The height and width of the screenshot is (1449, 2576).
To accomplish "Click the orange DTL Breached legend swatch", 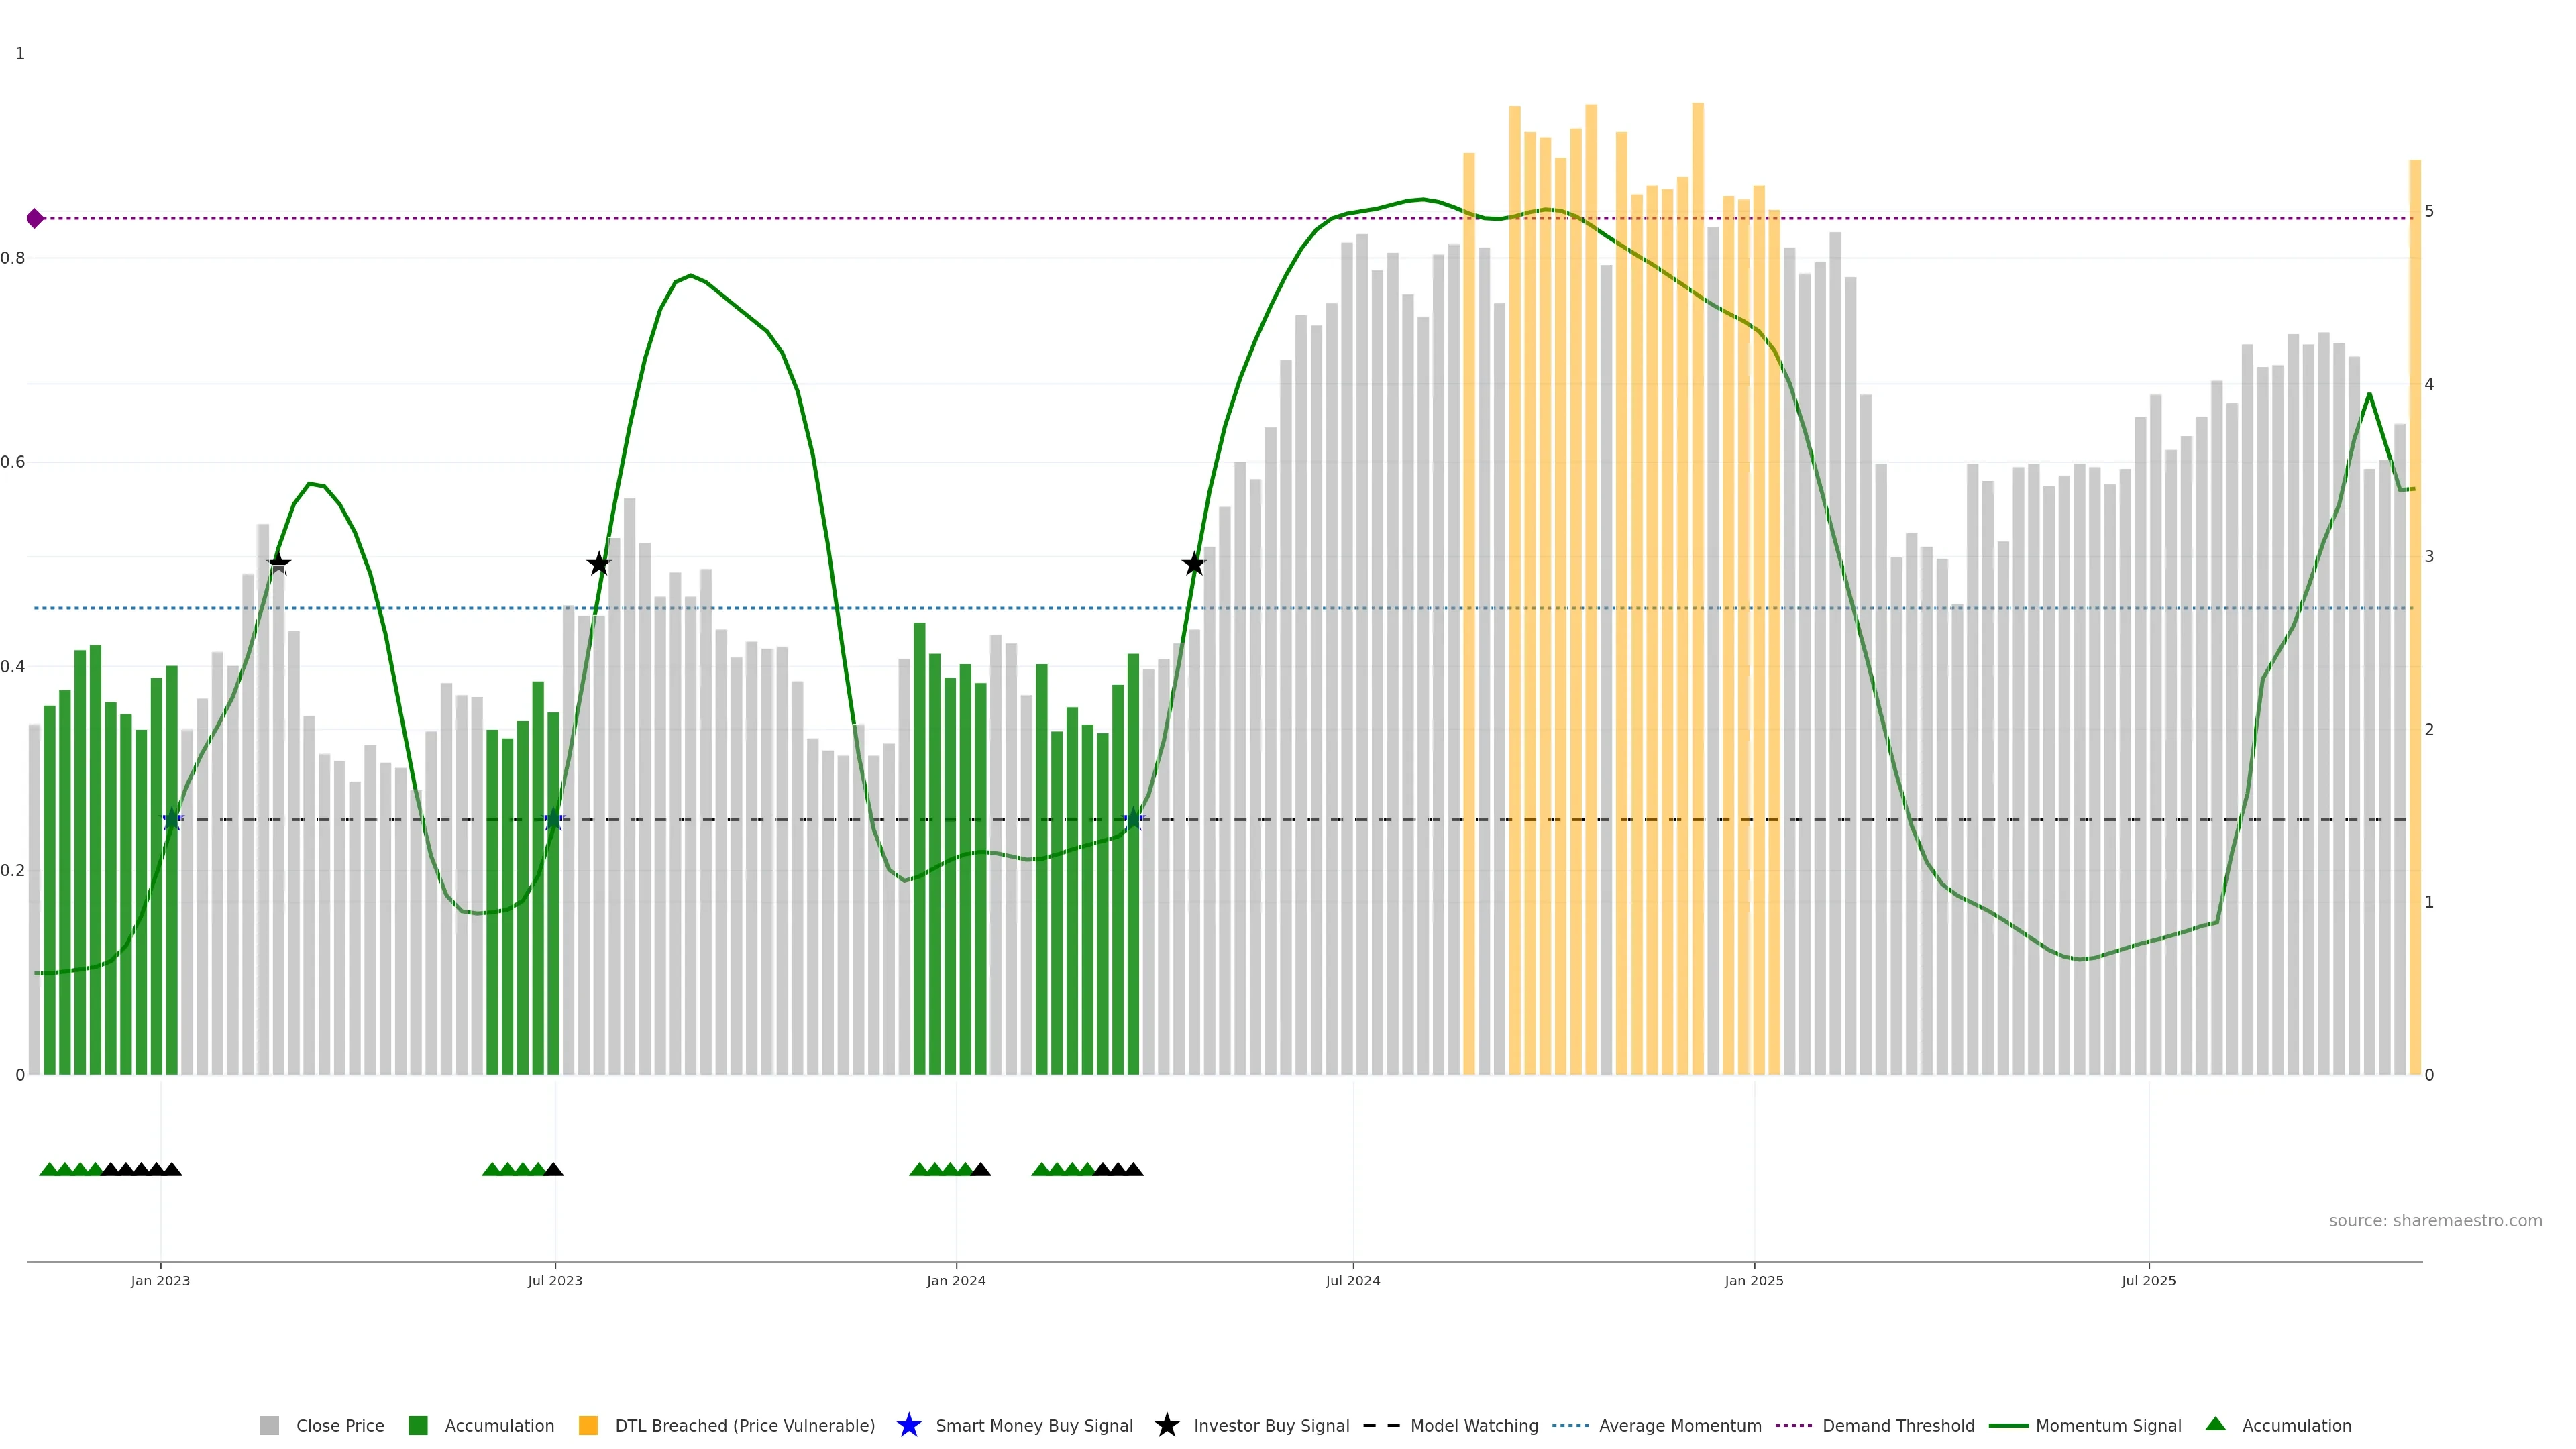I will [588, 1425].
